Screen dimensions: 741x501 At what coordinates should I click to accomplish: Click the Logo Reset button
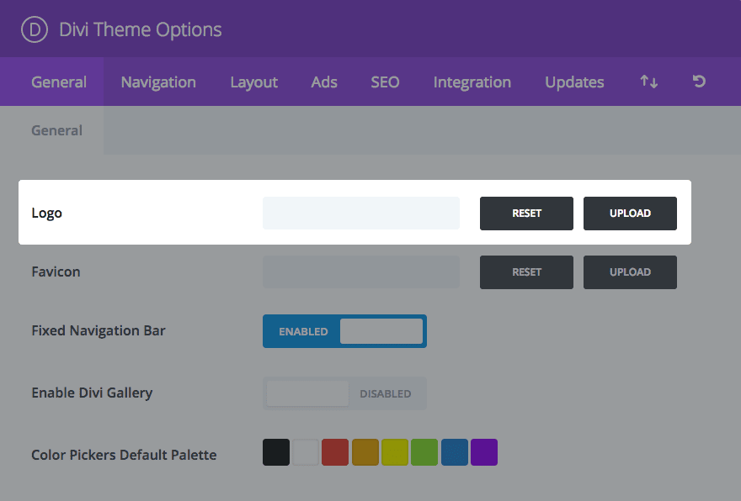tap(526, 214)
